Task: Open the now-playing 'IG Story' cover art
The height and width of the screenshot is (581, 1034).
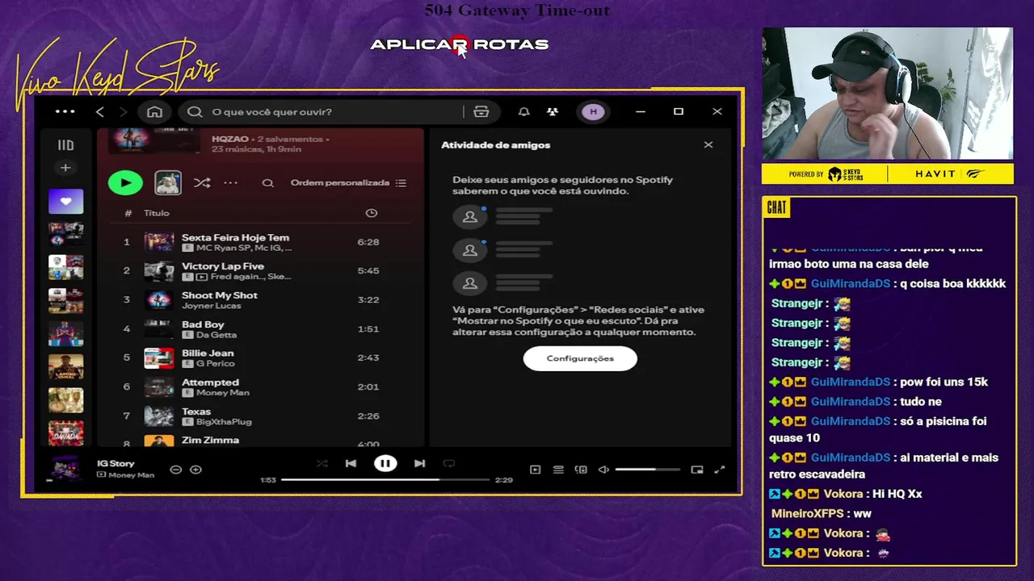Action: point(65,469)
